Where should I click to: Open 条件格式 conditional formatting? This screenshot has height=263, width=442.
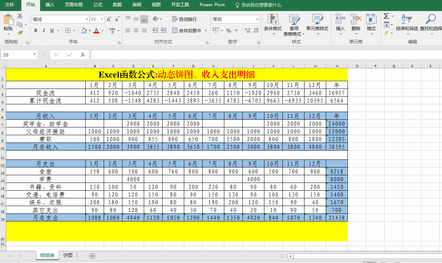(x=272, y=23)
